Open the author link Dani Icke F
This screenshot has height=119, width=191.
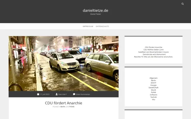(62, 94)
